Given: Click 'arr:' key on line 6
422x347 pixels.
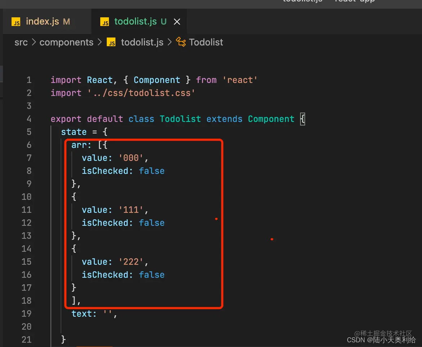Looking at the screenshot, I should coord(81,145).
